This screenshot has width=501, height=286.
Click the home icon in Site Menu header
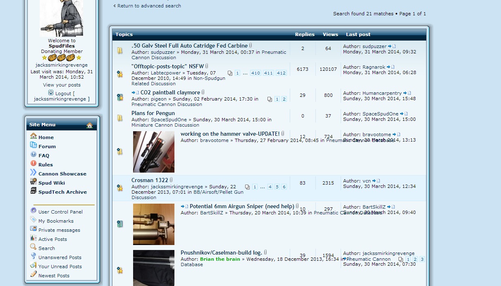89,125
